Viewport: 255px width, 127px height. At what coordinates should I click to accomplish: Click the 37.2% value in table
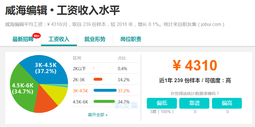[124, 91]
